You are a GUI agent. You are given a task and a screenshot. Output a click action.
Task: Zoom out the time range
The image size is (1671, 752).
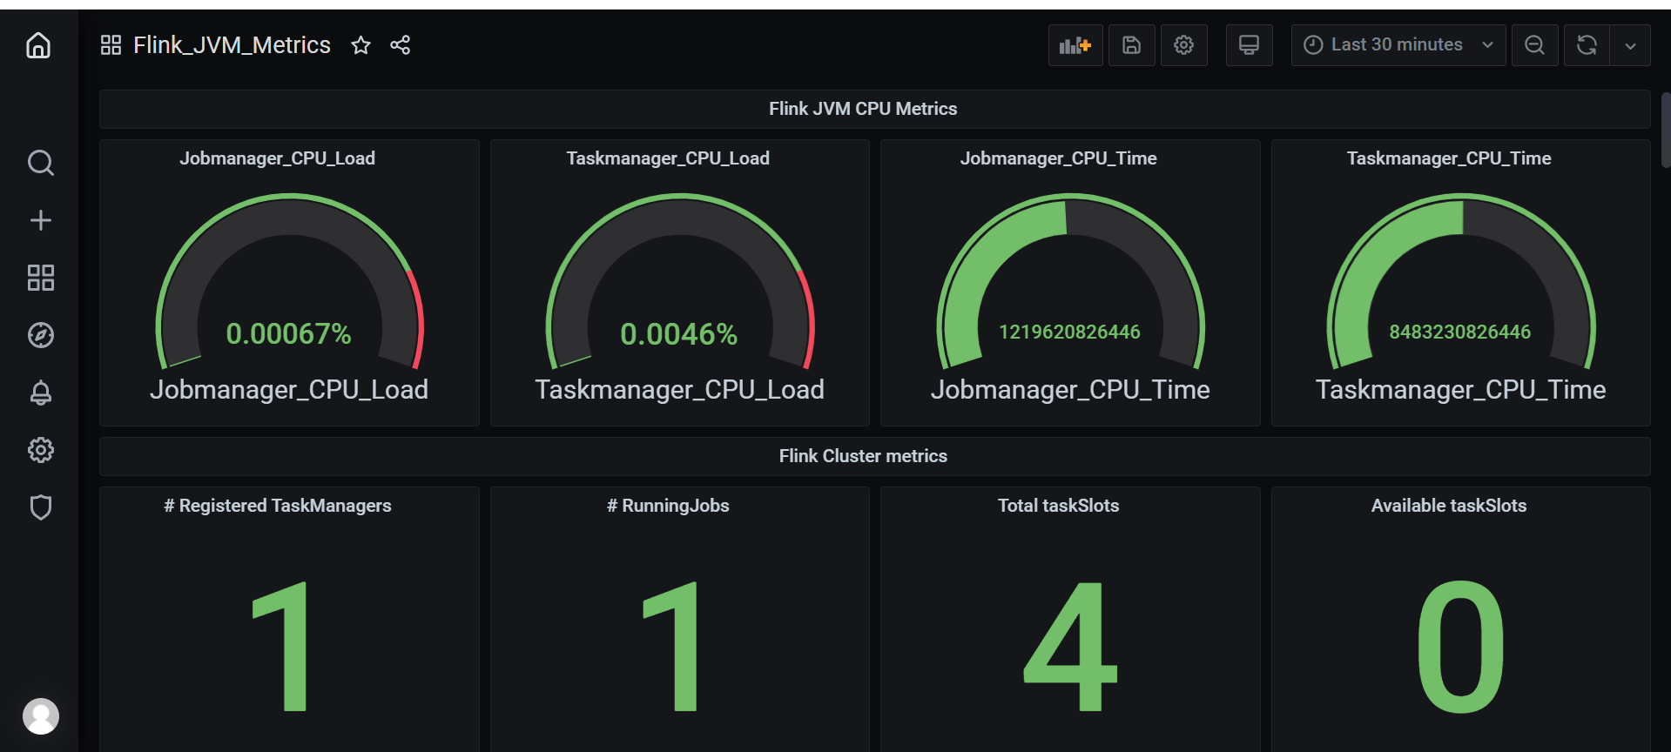1534,45
